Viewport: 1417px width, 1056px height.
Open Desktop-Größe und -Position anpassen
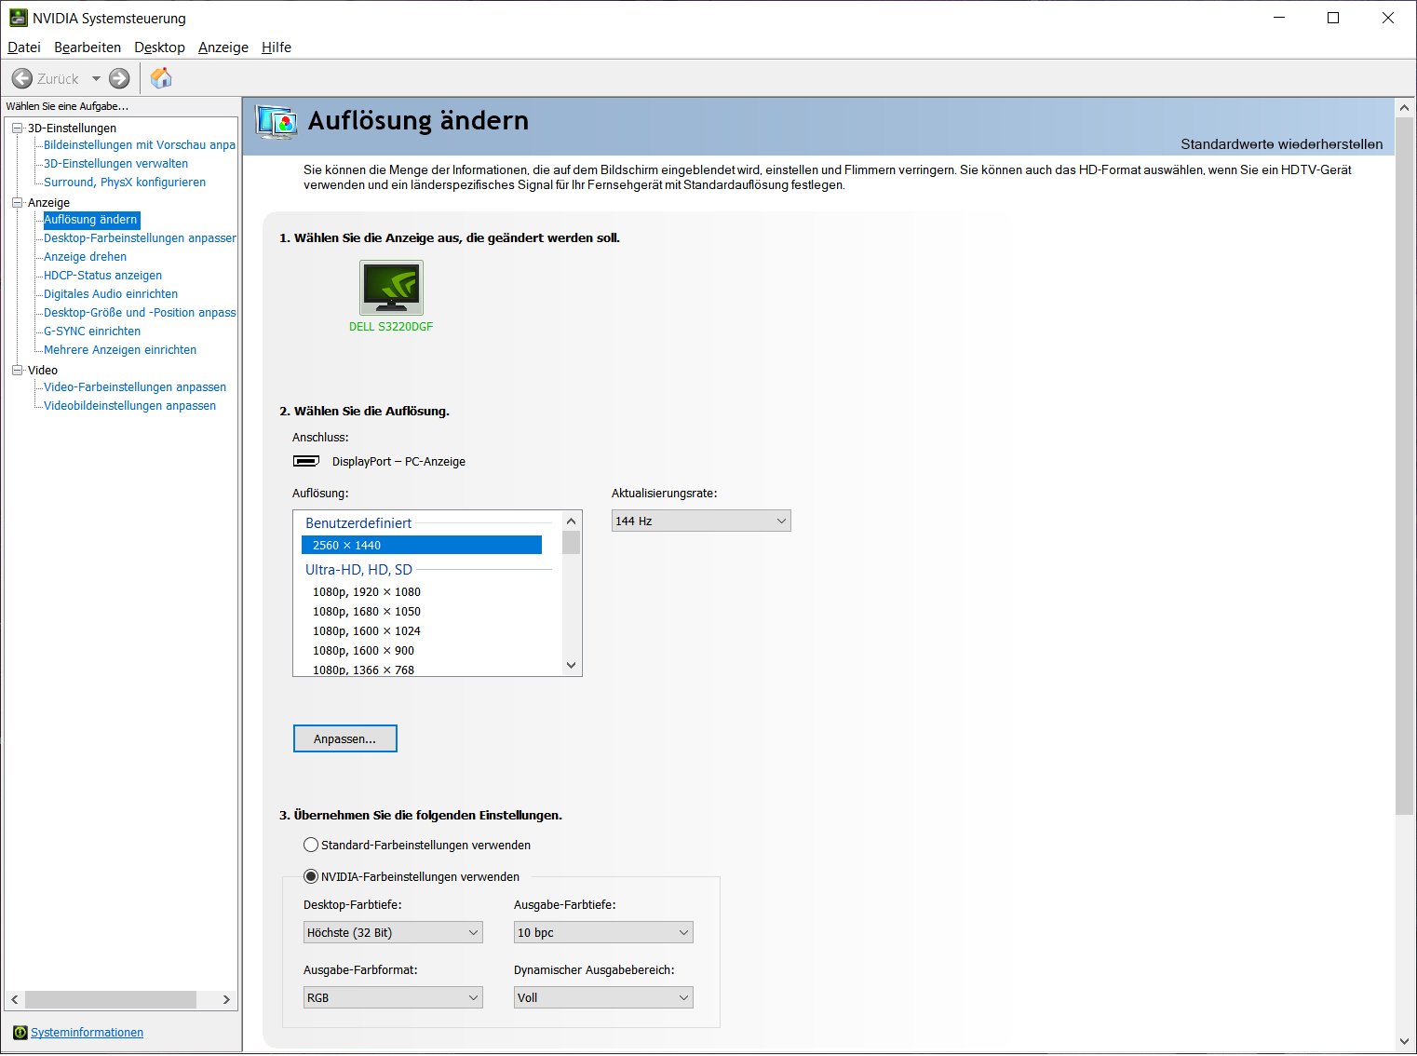point(140,313)
